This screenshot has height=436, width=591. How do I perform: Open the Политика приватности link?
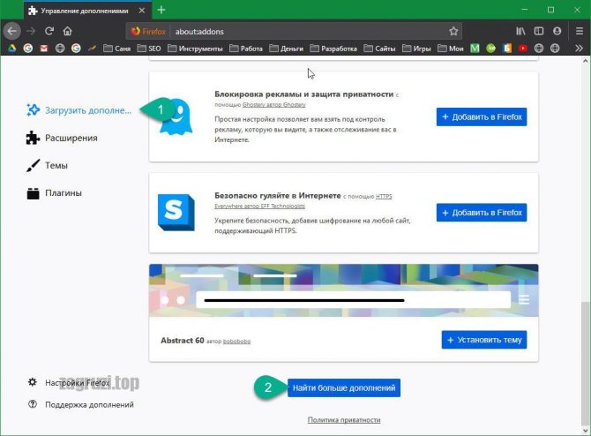[344, 420]
